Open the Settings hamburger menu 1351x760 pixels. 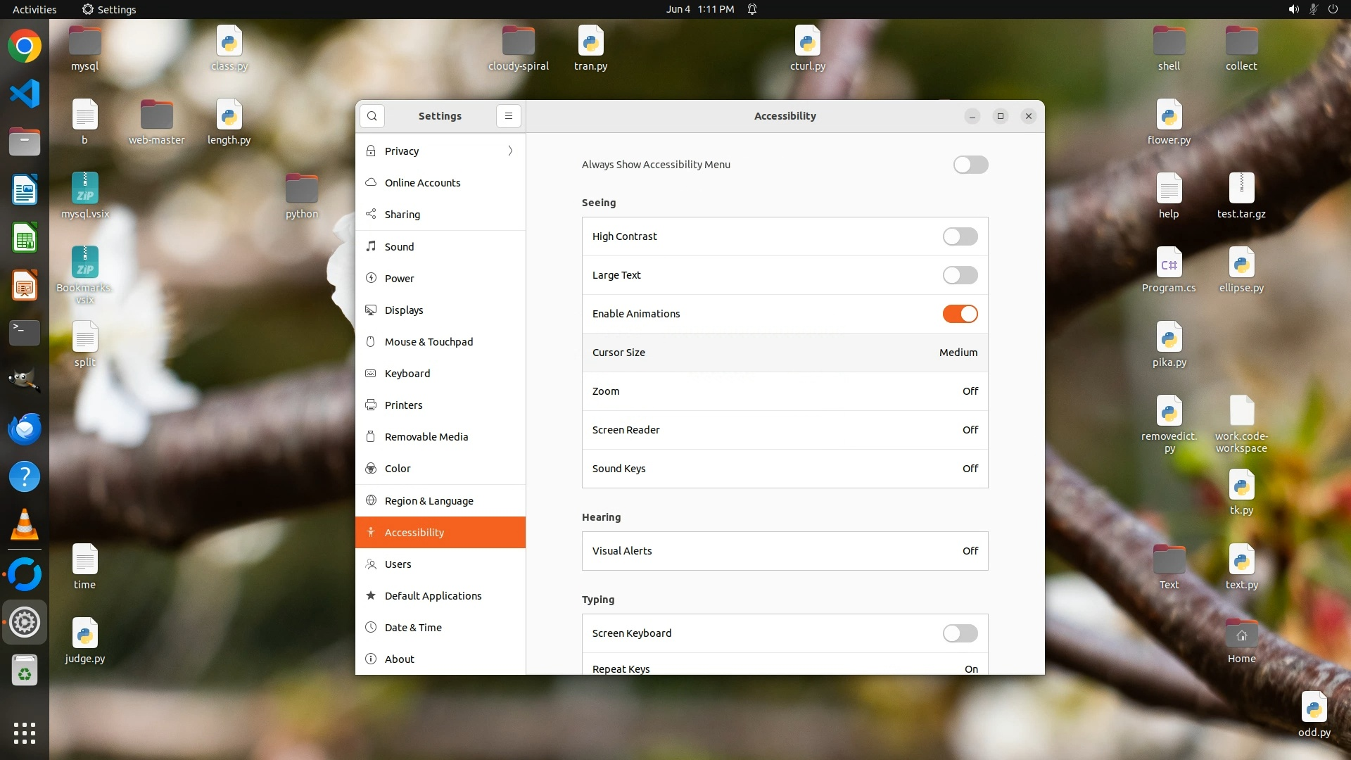509,116
